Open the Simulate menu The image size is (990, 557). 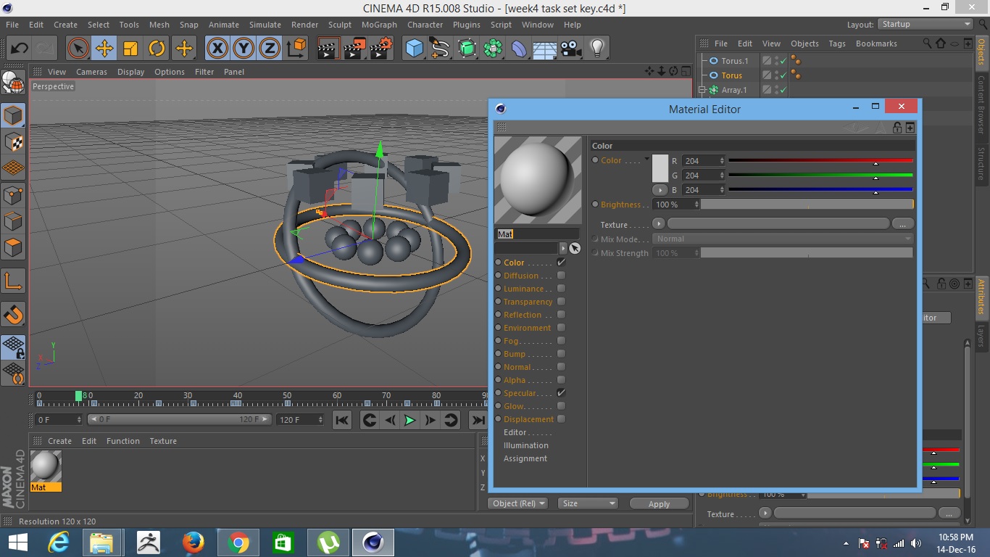tap(265, 25)
